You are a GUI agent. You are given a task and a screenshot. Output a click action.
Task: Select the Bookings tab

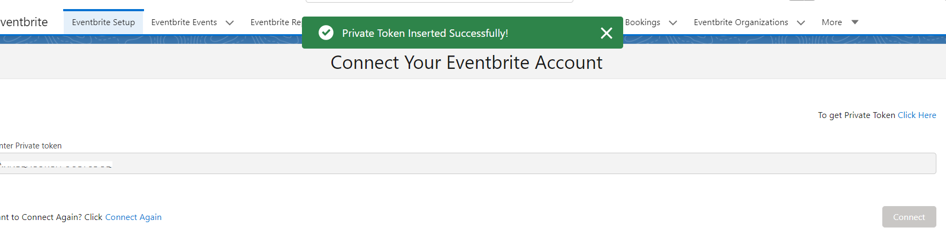point(642,22)
